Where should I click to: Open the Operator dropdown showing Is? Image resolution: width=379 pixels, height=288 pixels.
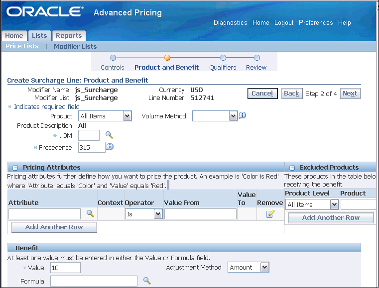143,214
